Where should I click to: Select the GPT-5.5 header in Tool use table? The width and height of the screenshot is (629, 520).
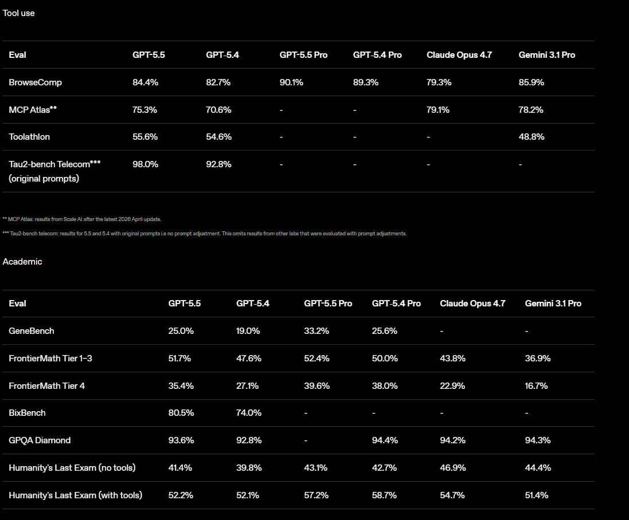tap(149, 55)
